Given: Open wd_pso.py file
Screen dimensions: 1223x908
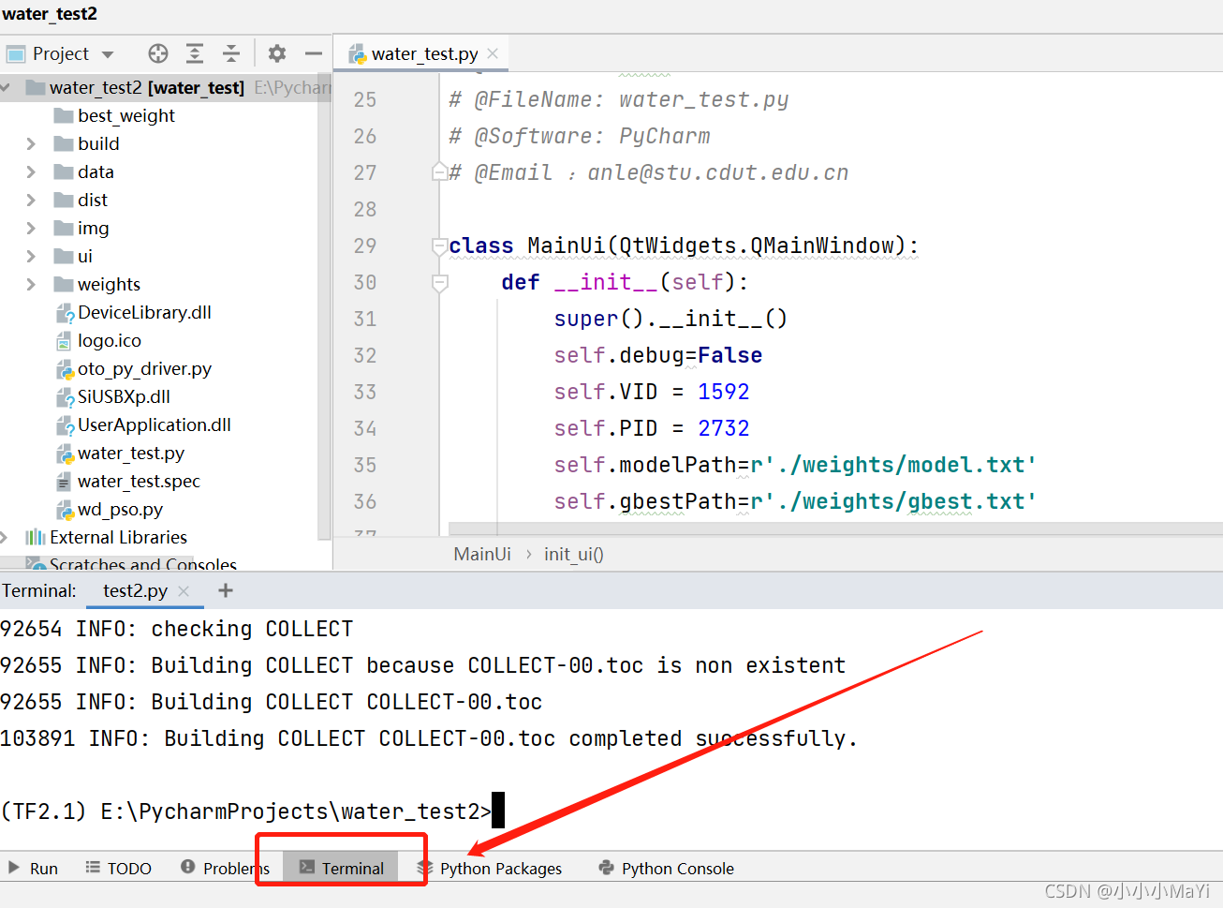Looking at the screenshot, I should 120,509.
